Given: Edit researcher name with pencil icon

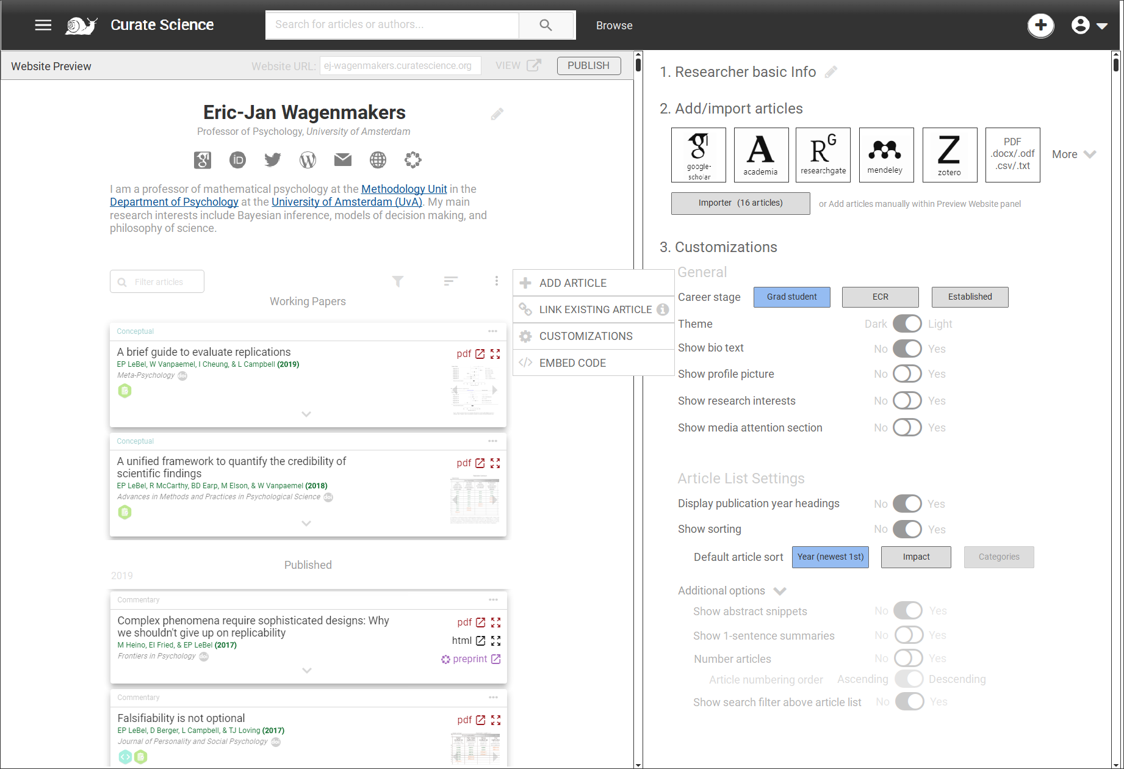Looking at the screenshot, I should coord(497,114).
